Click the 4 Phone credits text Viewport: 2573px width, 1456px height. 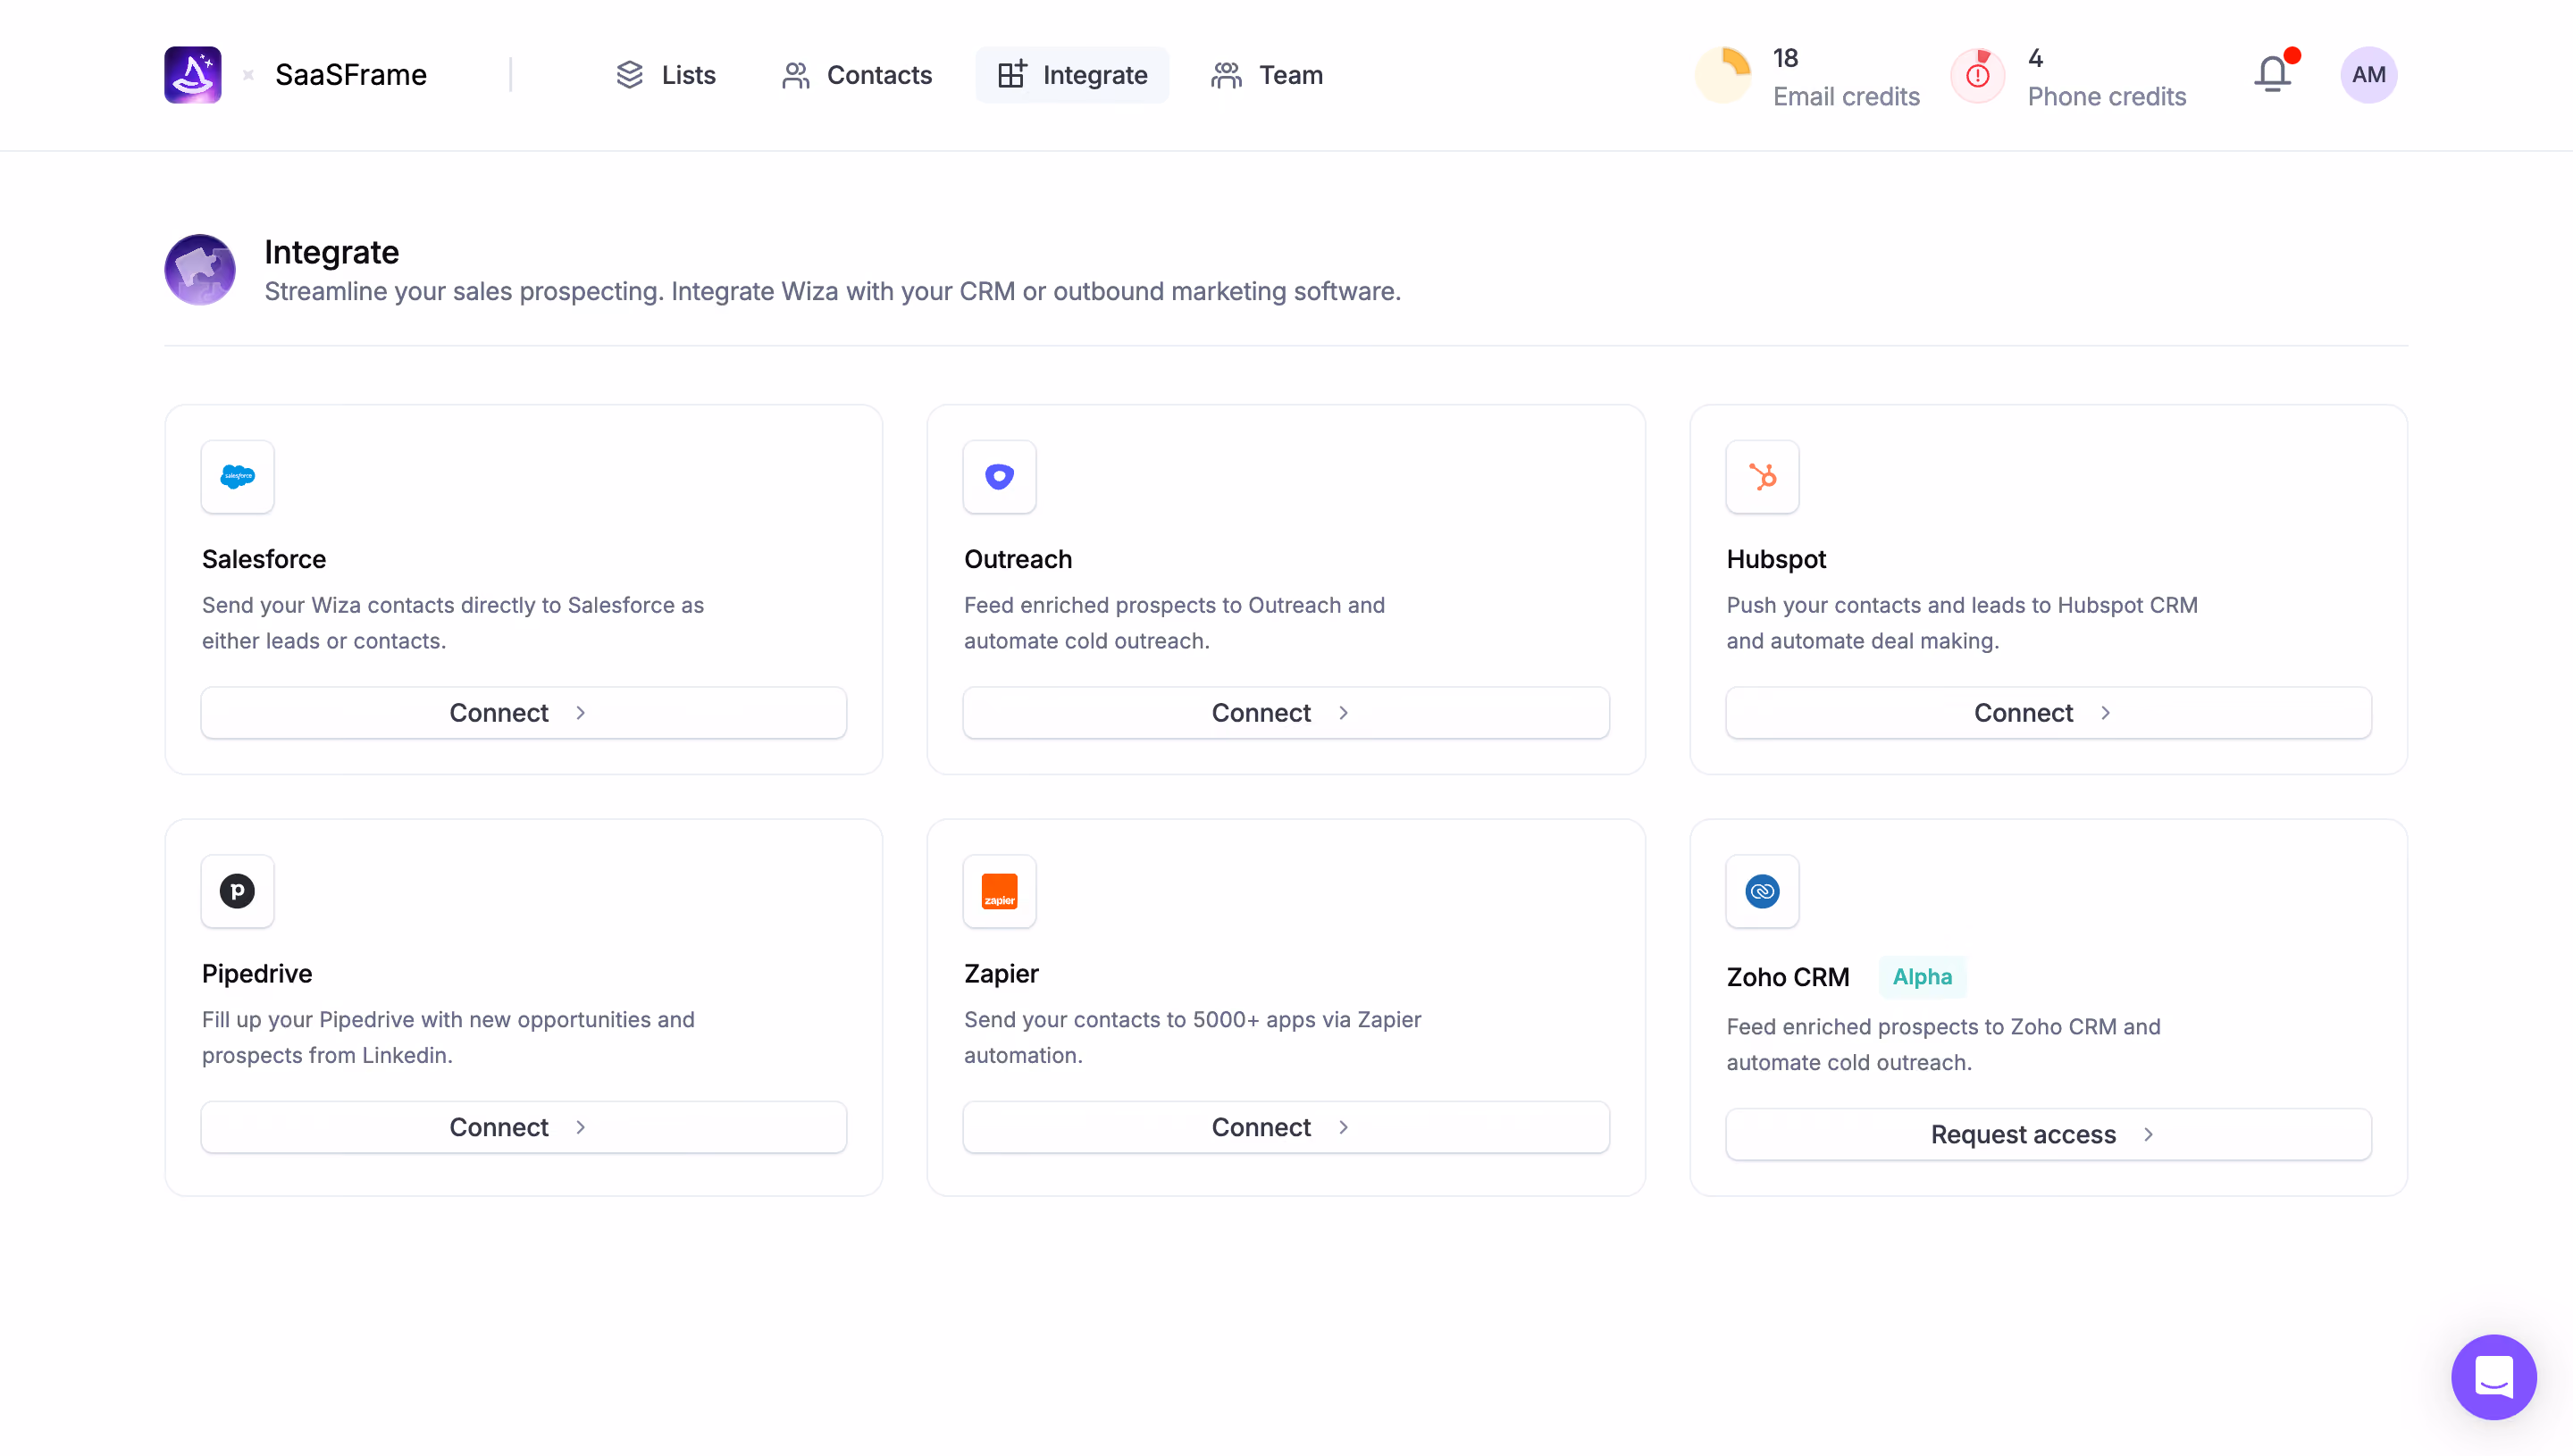pyautogui.click(x=2107, y=77)
